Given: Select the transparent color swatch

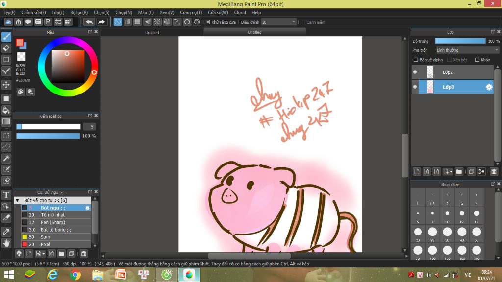Looking at the screenshot, I should pyautogui.click(x=21, y=57).
